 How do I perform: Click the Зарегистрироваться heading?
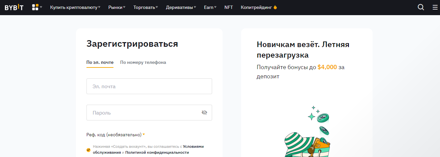132,44
